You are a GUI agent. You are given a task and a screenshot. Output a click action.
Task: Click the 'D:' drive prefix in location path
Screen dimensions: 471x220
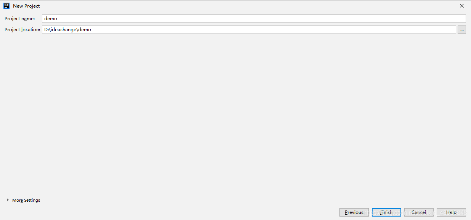click(x=47, y=30)
